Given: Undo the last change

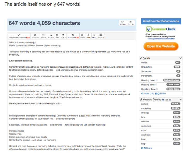Looking at the screenshot, I should point(88,36).
